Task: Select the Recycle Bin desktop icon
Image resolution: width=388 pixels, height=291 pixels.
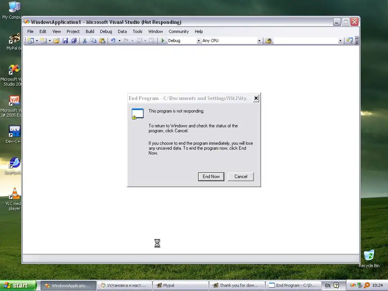Action: click(369, 258)
